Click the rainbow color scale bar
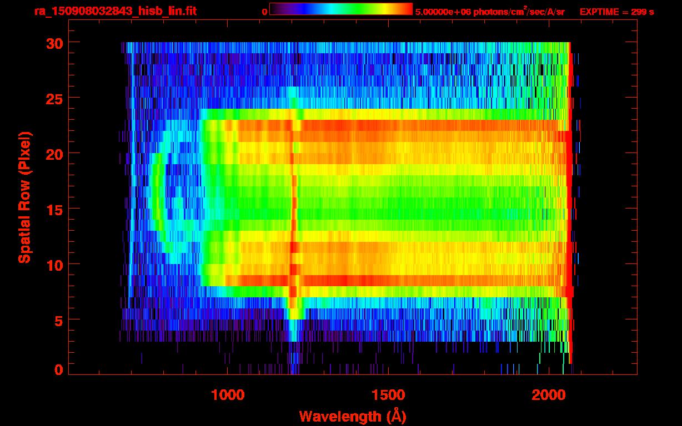Viewport: 682px width, 426px height. coord(341,9)
